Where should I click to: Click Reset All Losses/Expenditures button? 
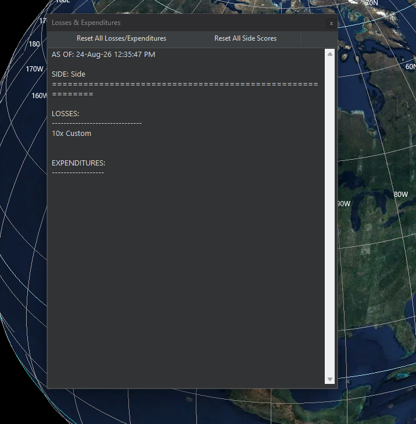pyautogui.click(x=121, y=38)
